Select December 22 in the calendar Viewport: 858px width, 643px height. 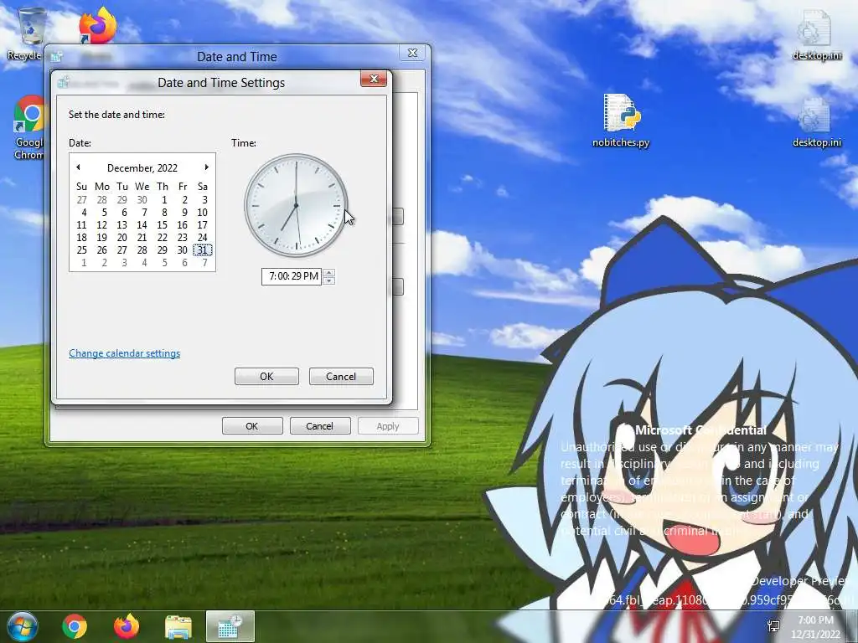(162, 237)
